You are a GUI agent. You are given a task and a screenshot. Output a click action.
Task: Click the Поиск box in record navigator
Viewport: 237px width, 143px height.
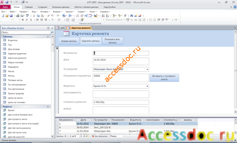point(116,136)
